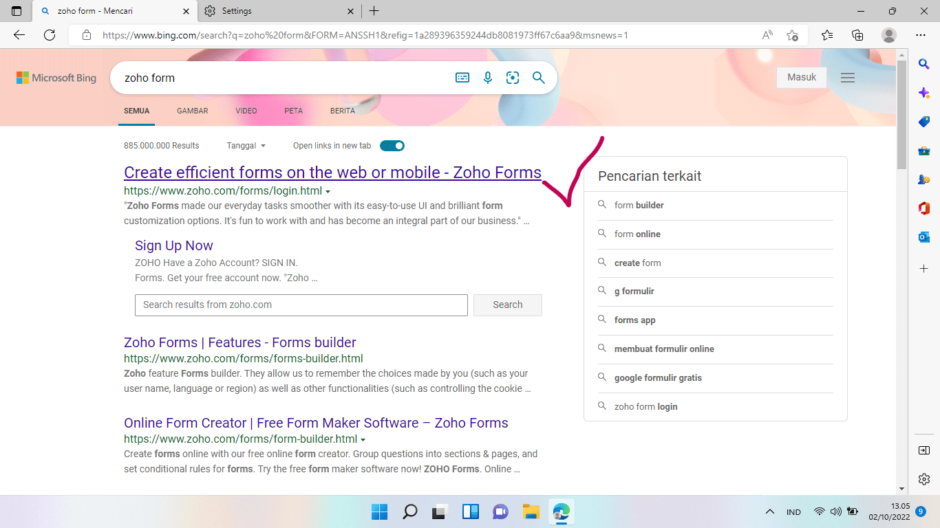Click the Search button for zoho.com results

tap(508, 305)
